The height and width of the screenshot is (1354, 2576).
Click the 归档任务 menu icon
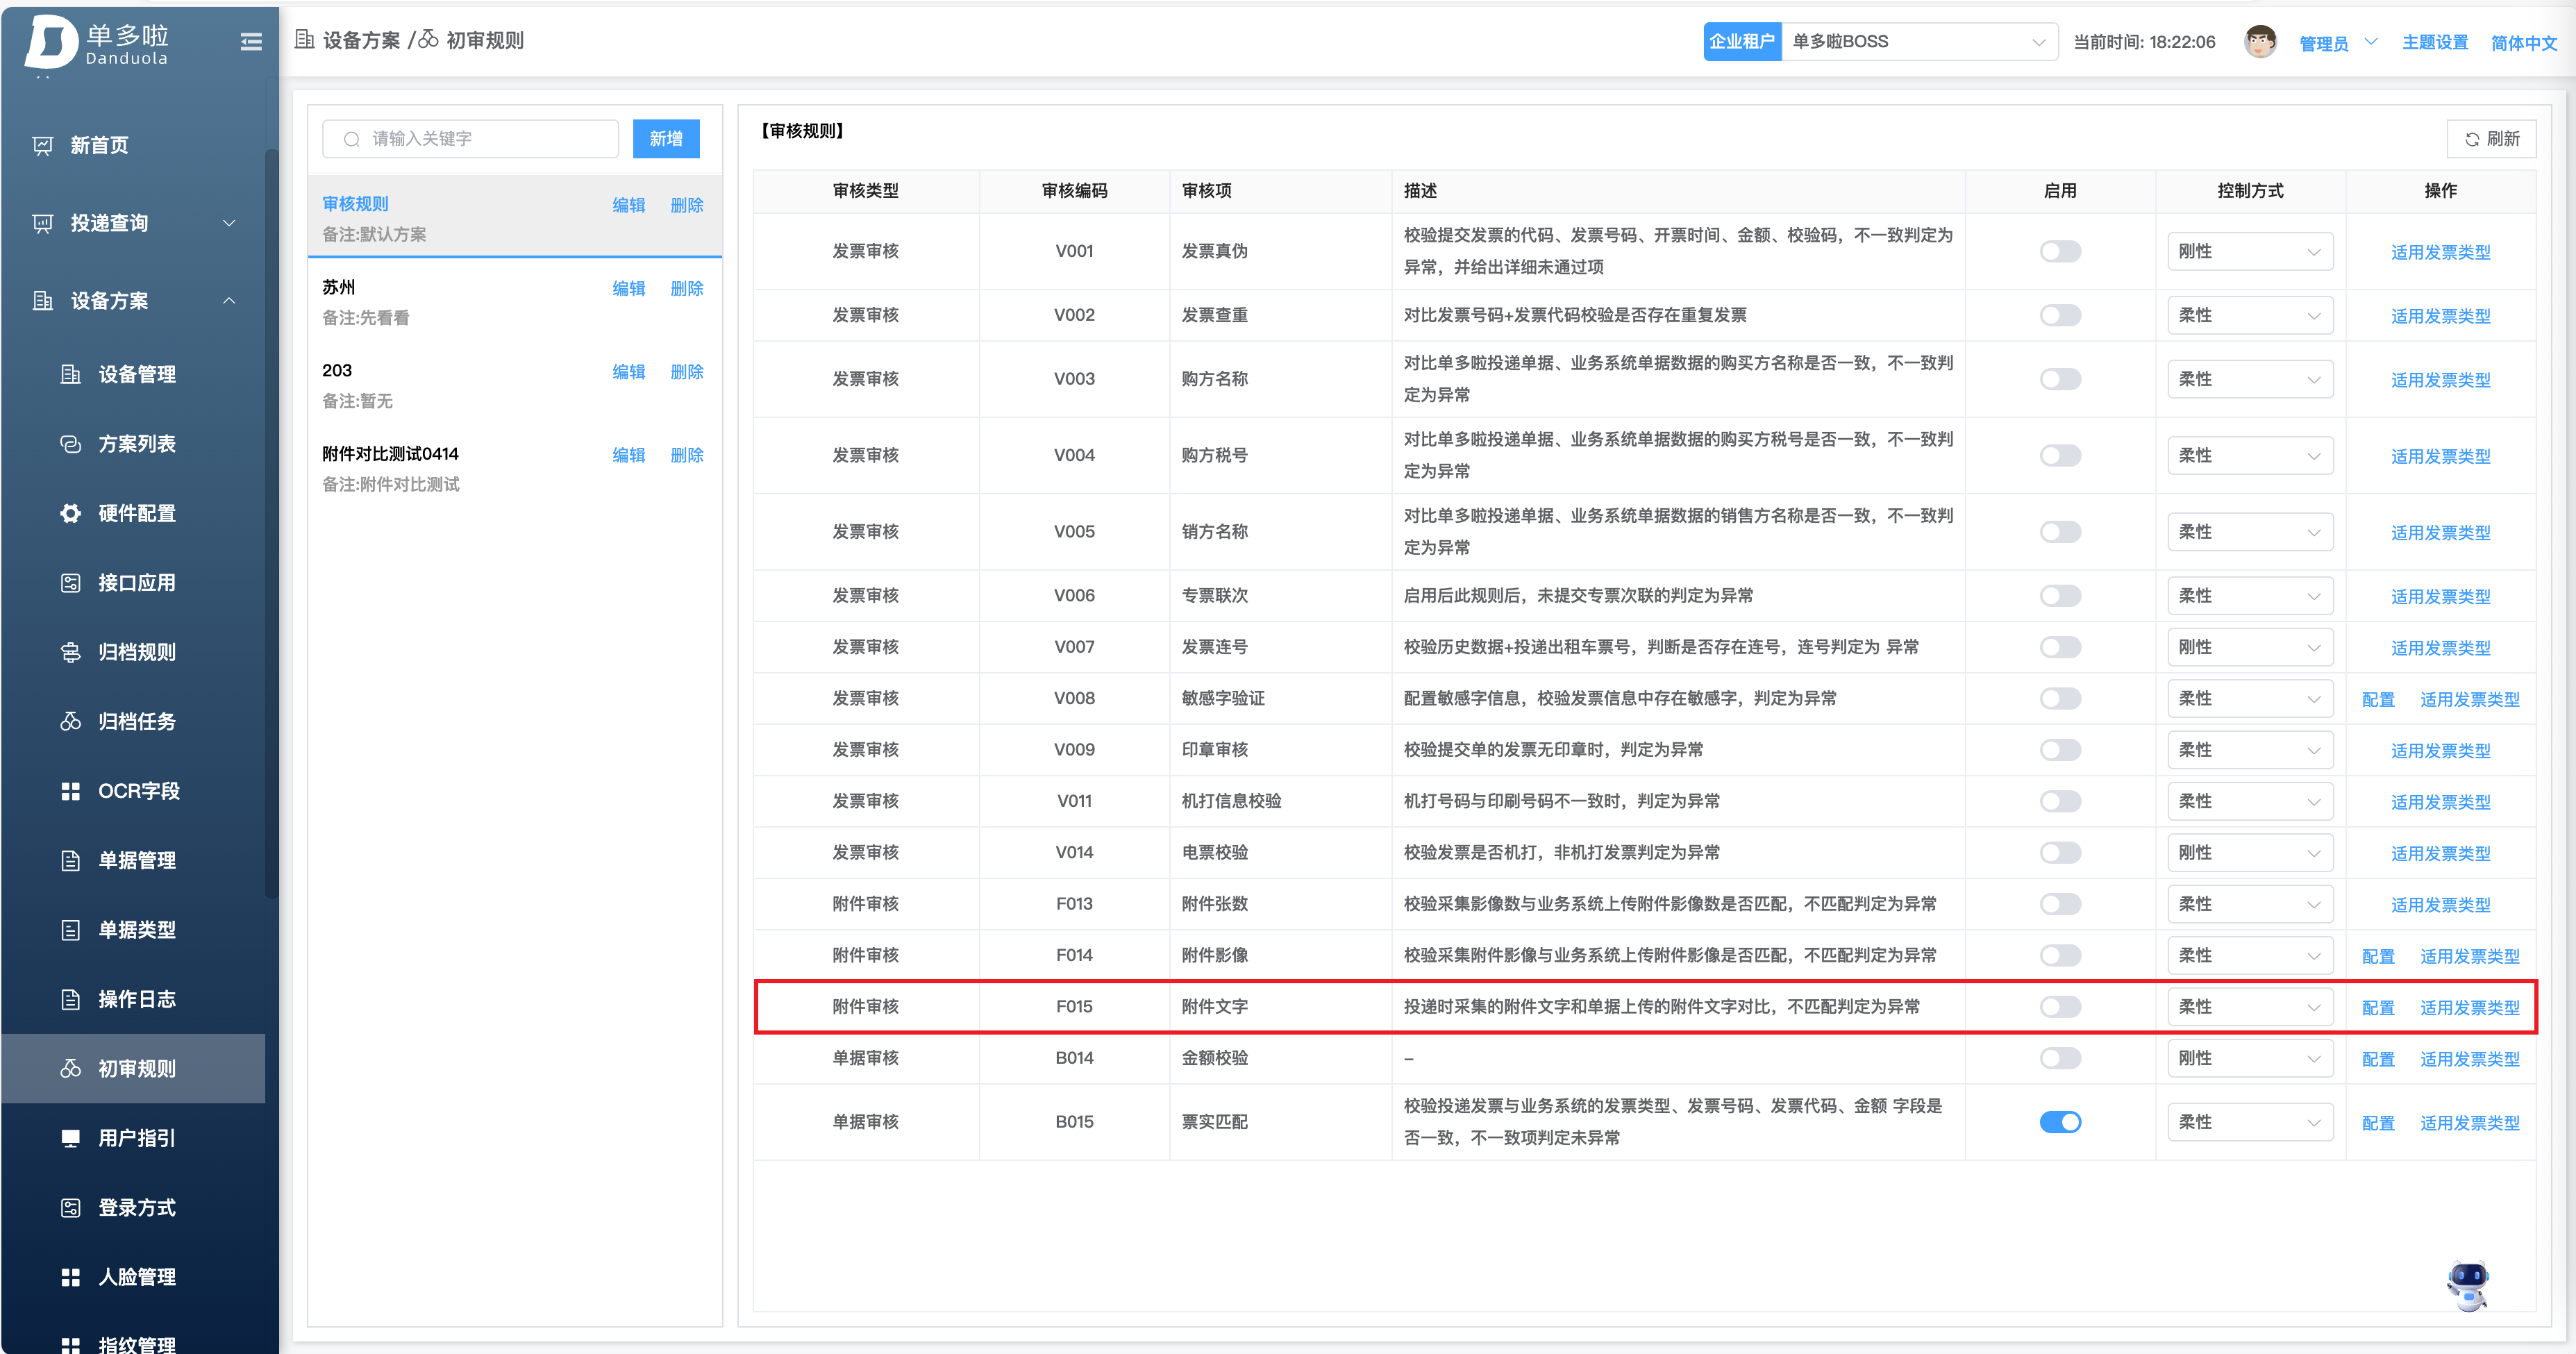(x=70, y=721)
